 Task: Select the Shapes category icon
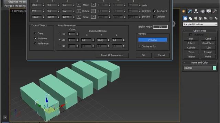pos(190,18)
